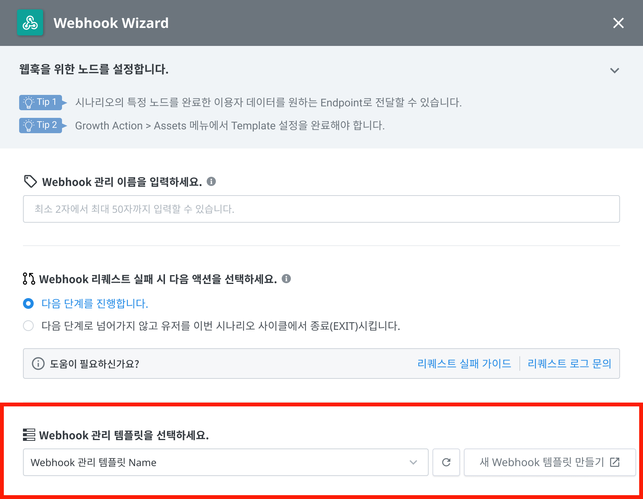Open the Webhook 관리 템플릿 Name dropdown
Viewport: 643px width, 499px height.
pos(226,462)
